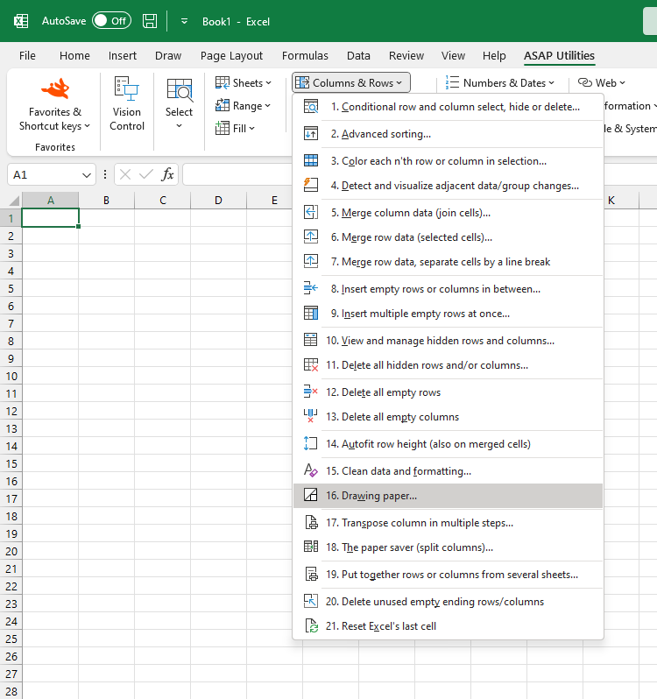Image resolution: width=657 pixels, height=699 pixels.
Task: Click the Enter formula checkmark icon
Action: click(145, 174)
